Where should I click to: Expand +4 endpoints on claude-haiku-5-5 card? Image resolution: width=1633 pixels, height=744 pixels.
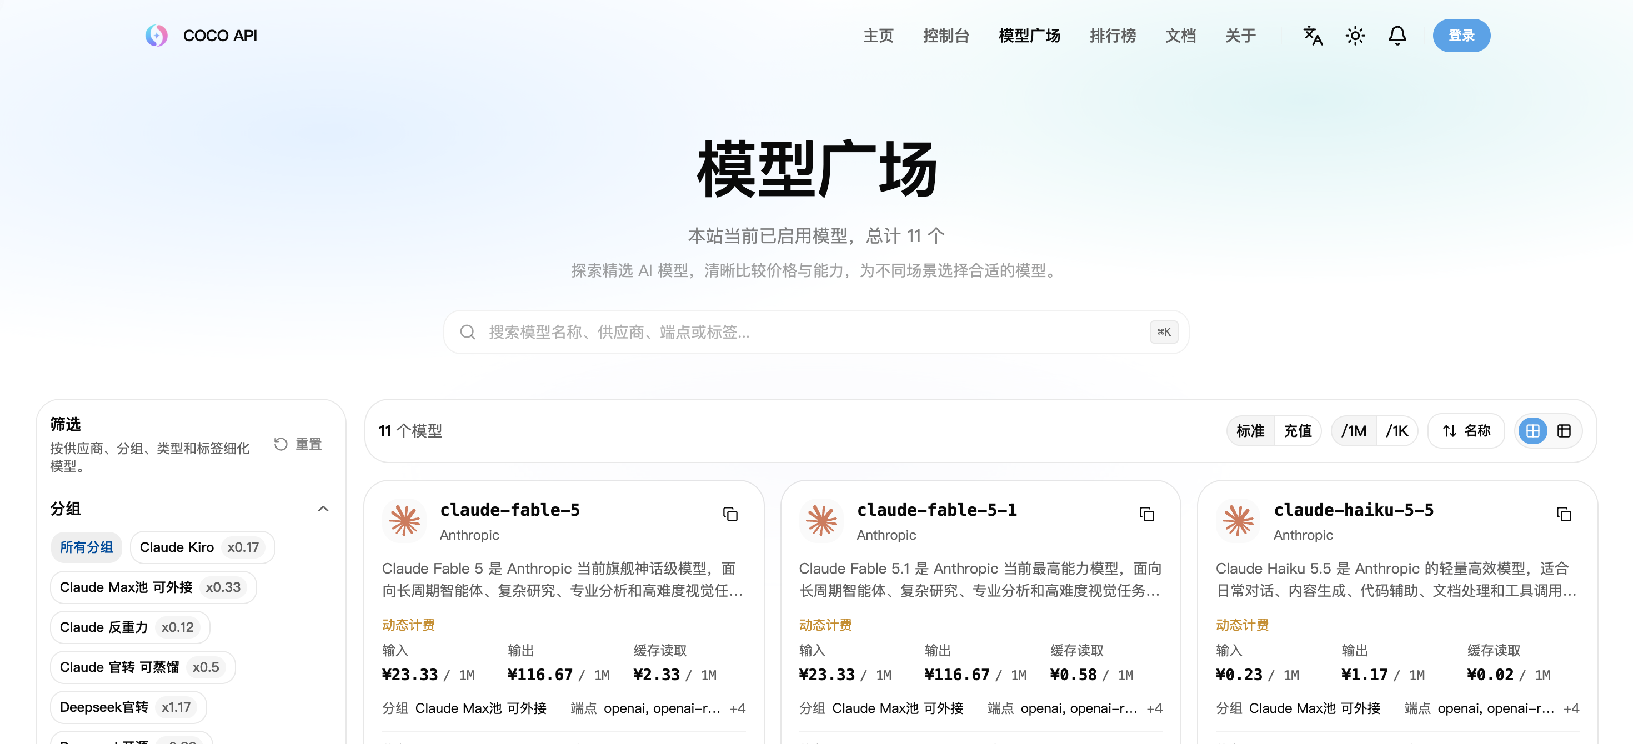tap(1571, 708)
